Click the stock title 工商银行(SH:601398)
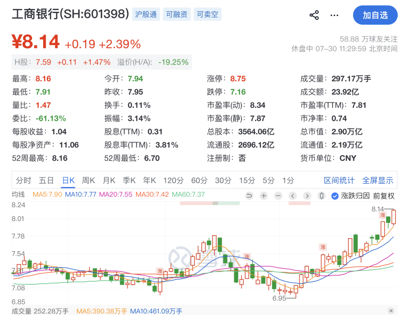Viewport: 411px width, 315px height. [x=70, y=14]
